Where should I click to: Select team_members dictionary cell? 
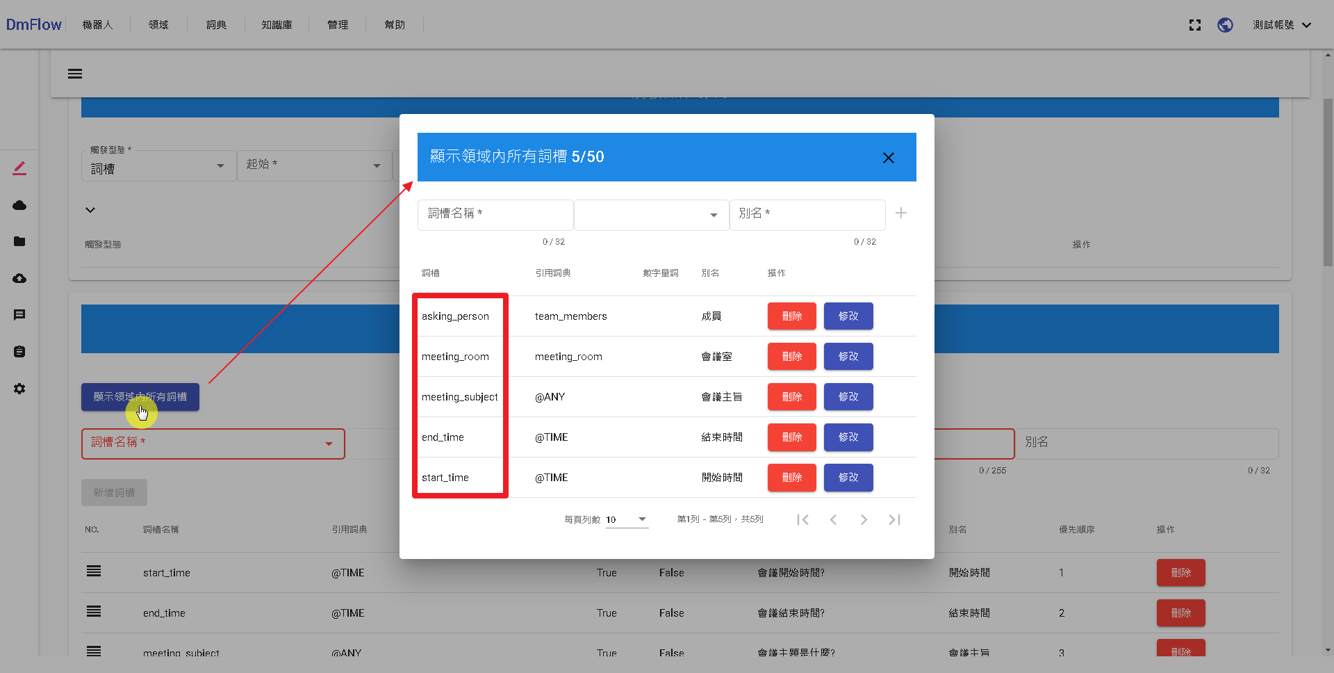click(570, 316)
